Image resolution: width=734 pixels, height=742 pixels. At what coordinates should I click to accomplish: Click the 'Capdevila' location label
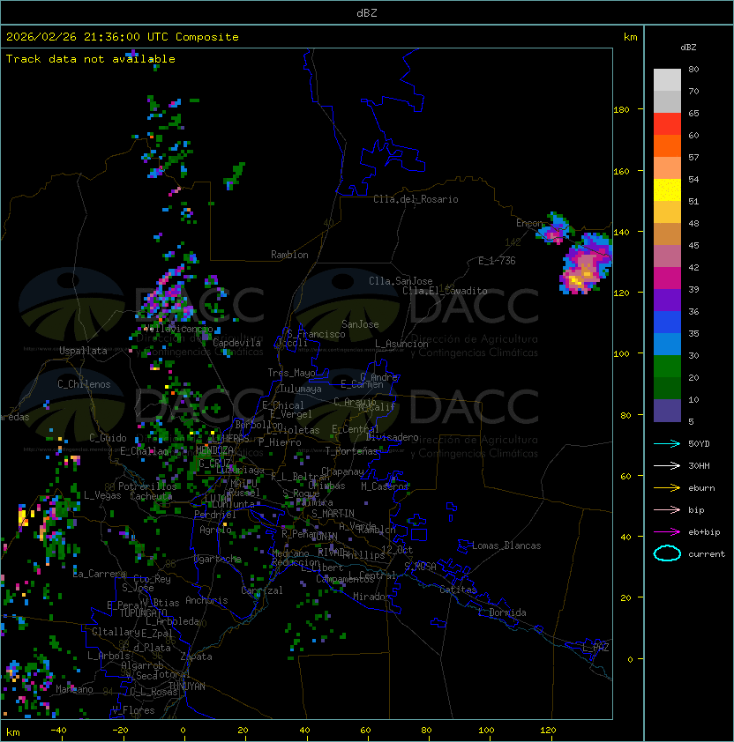(x=236, y=343)
